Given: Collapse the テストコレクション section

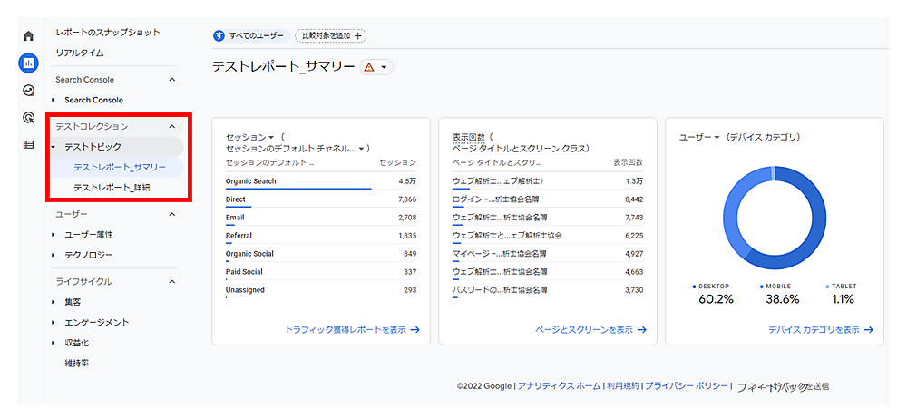Looking at the screenshot, I should click(171, 126).
